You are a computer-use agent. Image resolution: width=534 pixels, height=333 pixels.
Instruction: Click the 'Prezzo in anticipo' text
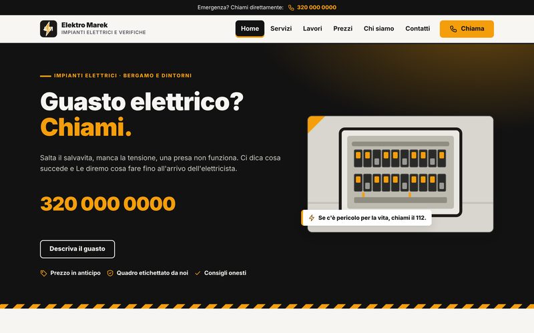pyautogui.click(x=75, y=273)
